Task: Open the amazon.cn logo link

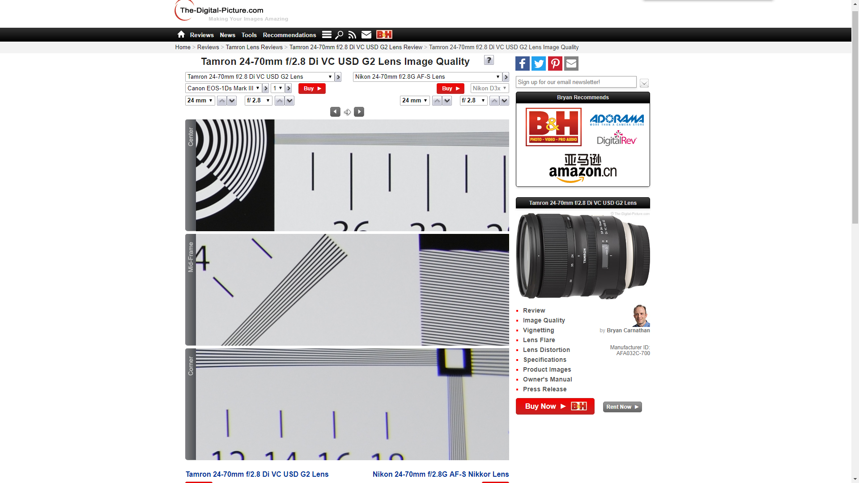Action: pyautogui.click(x=583, y=169)
